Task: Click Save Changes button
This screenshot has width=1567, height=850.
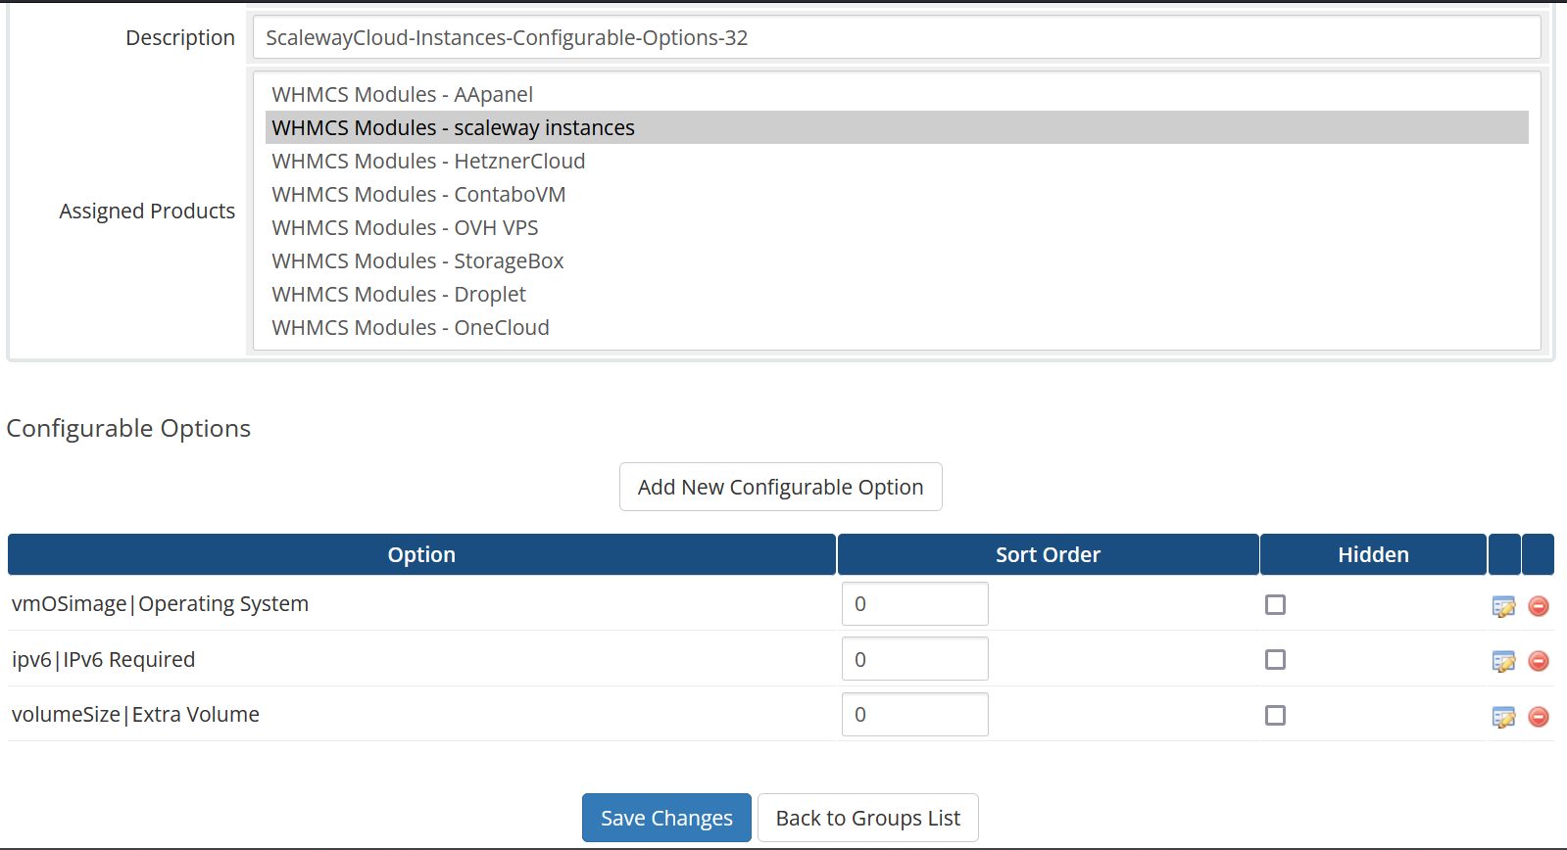Action: click(666, 818)
